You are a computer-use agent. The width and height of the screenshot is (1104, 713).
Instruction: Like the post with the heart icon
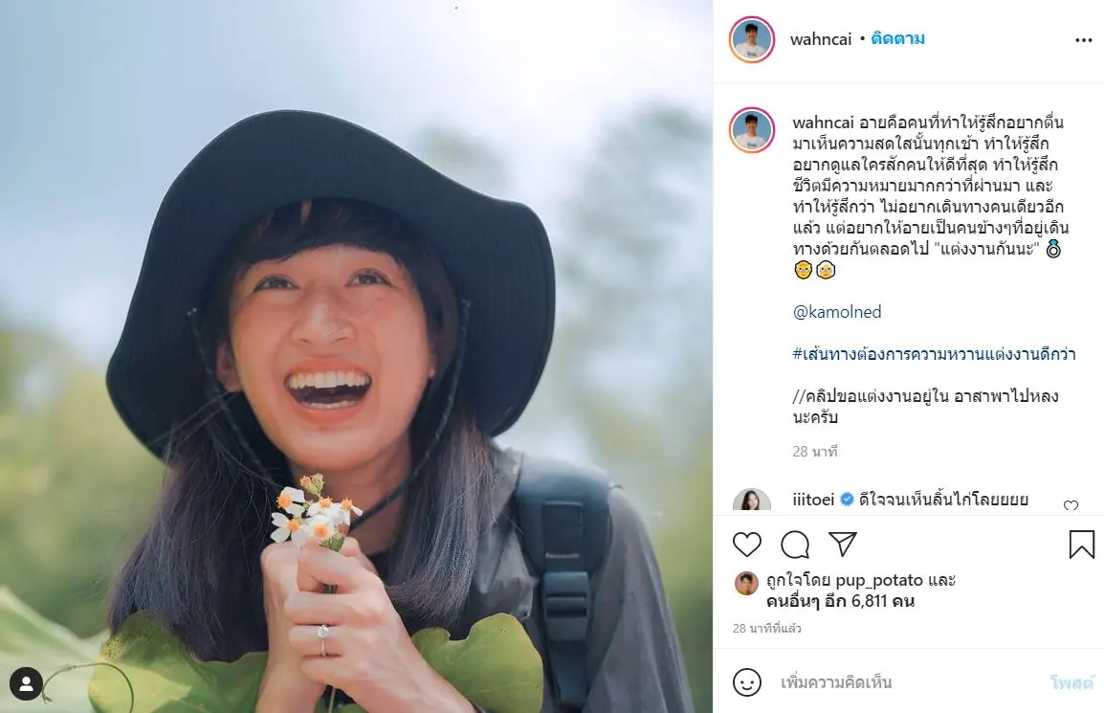[747, 545]
